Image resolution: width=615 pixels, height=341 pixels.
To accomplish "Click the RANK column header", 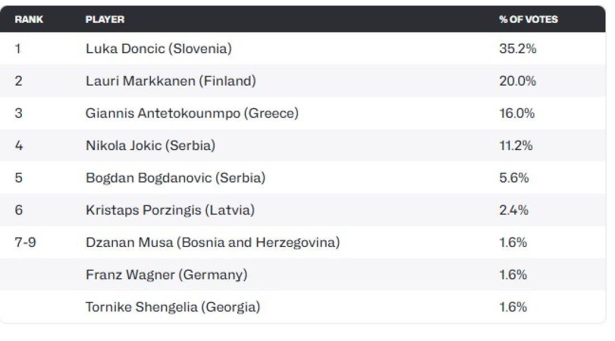I will (x=29, y=19).
